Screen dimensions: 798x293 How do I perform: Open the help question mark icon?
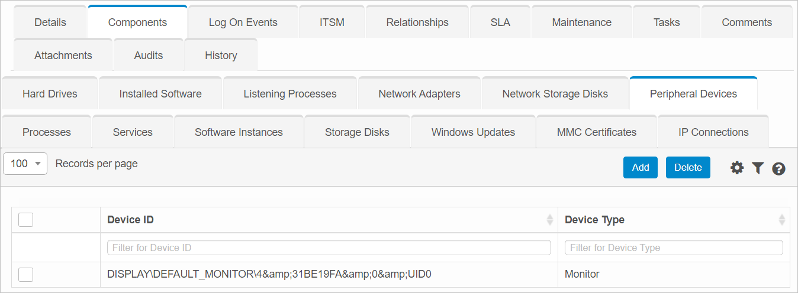point(778,168)
